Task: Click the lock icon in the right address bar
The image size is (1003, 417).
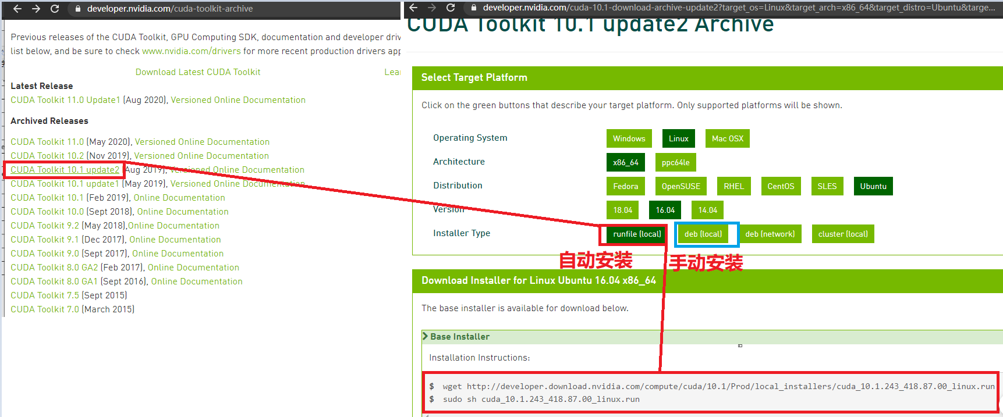Action: pos(474,8)
